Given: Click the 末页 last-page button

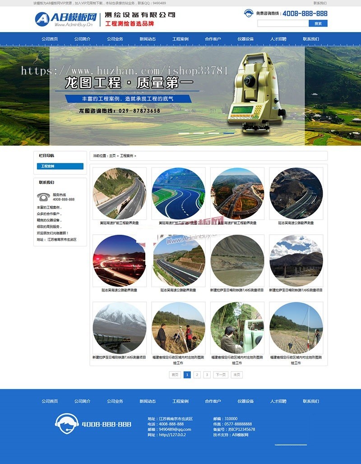Looking at the screenshot, I should tap(237, 375).
